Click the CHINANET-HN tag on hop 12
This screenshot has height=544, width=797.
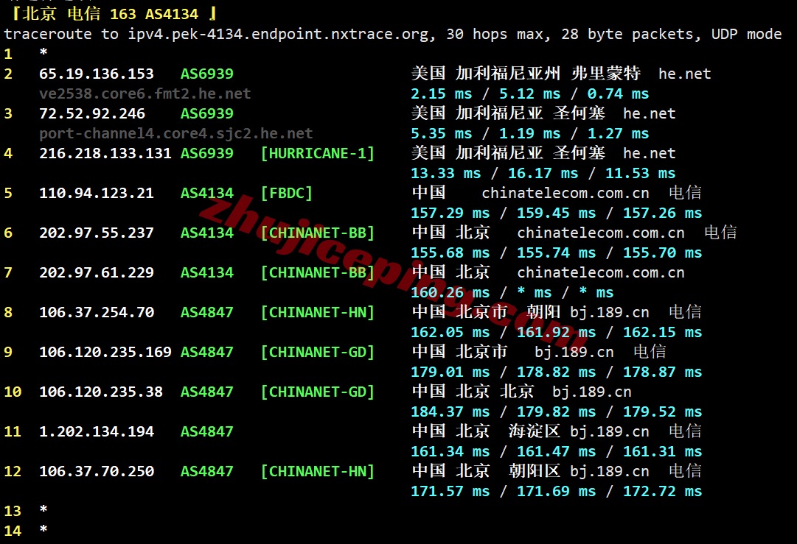coord(318,471)
